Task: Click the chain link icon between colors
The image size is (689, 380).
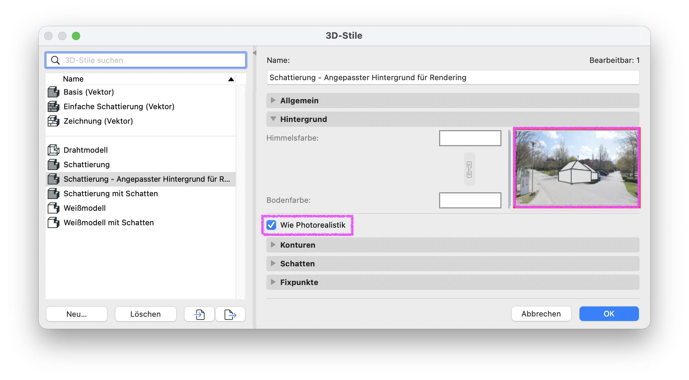Action: coord(469,169)
